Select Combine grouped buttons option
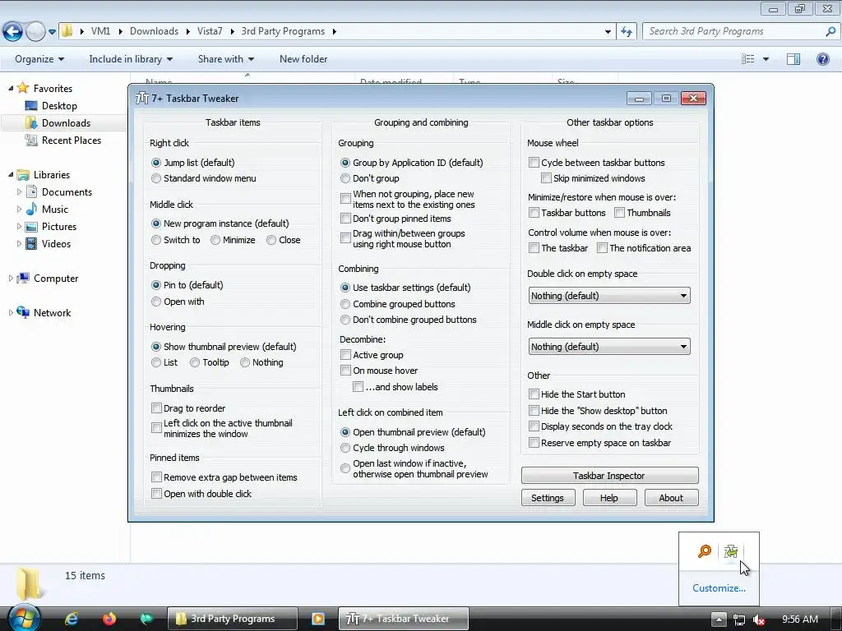The height and width of the screenshot is (631, 842). pyautogui.click(x=345, y=304)
